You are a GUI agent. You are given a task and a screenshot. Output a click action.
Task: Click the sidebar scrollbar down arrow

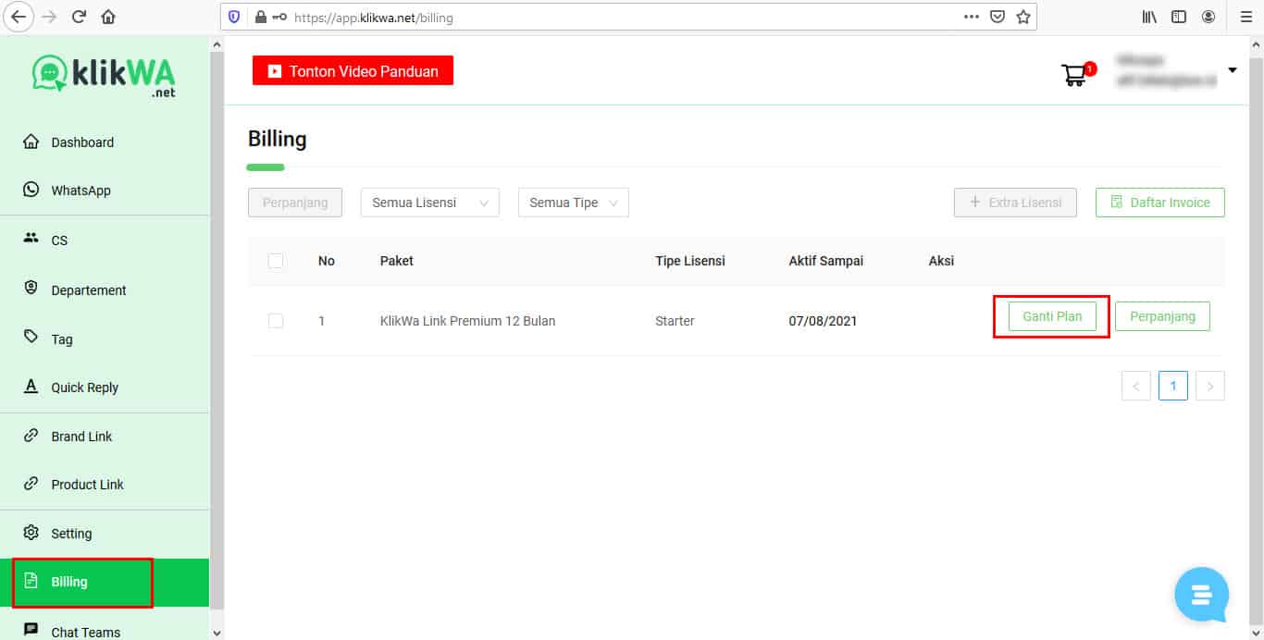[x=217, y=633]
